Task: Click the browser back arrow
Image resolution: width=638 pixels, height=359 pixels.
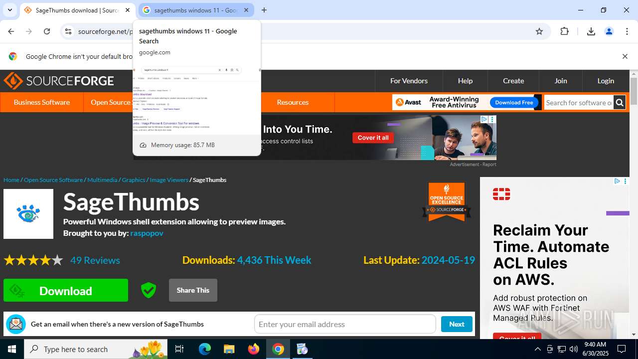Action: click(11, 31)
